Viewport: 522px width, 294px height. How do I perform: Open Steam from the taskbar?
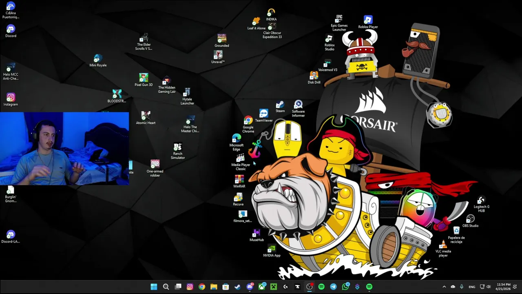237,287
